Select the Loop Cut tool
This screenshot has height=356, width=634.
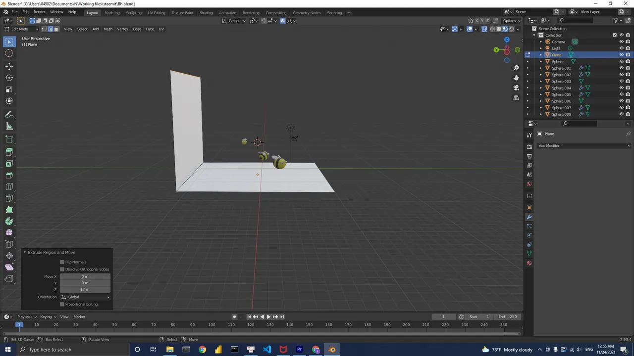pyautogui.click(x=9, y=186)
